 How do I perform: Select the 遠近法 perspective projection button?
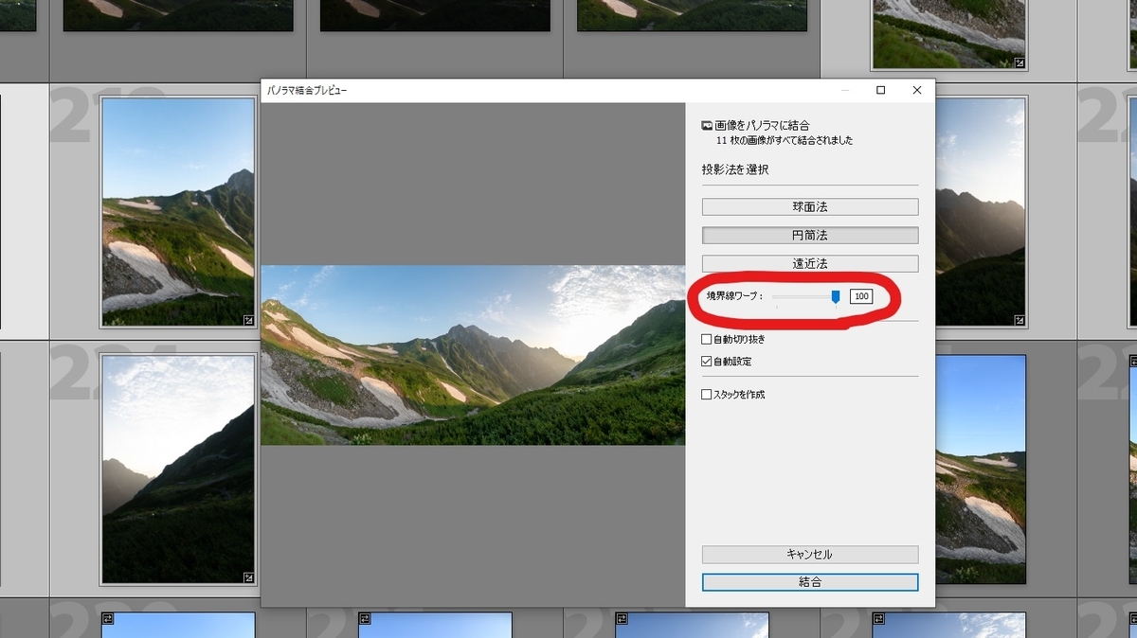point(810,263)
